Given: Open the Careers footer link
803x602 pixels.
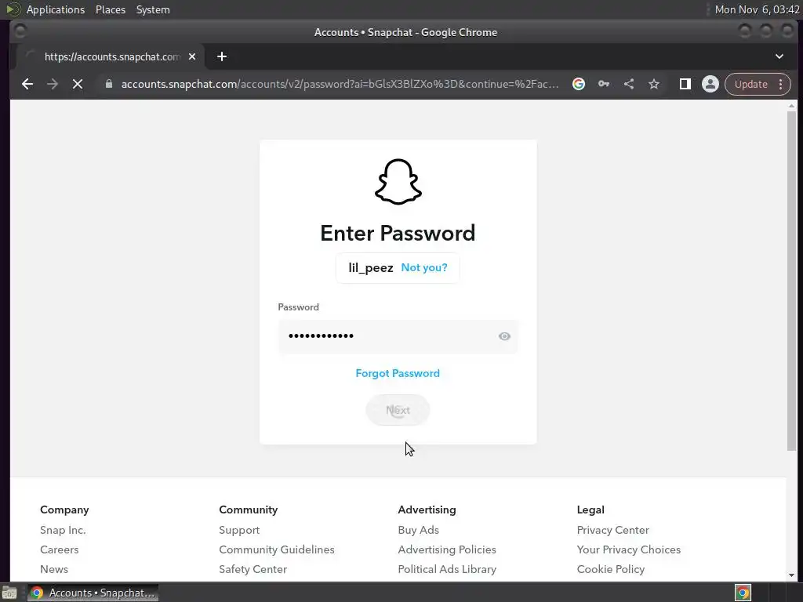Looking at the screenshot, I should pos(60,549).
